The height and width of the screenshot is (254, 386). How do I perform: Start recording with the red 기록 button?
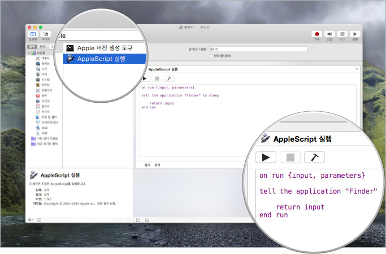317,34
